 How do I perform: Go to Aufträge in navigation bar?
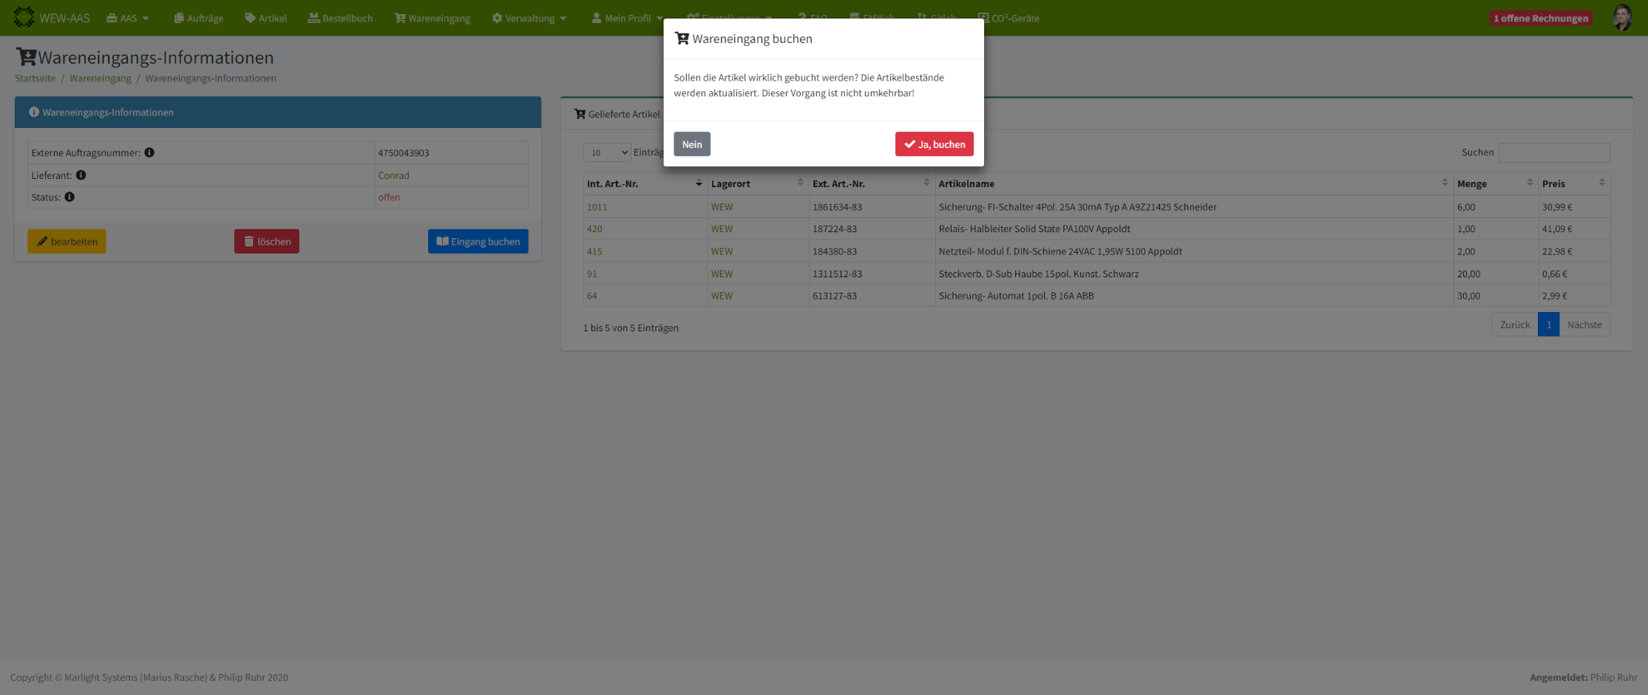pos(199,18)
